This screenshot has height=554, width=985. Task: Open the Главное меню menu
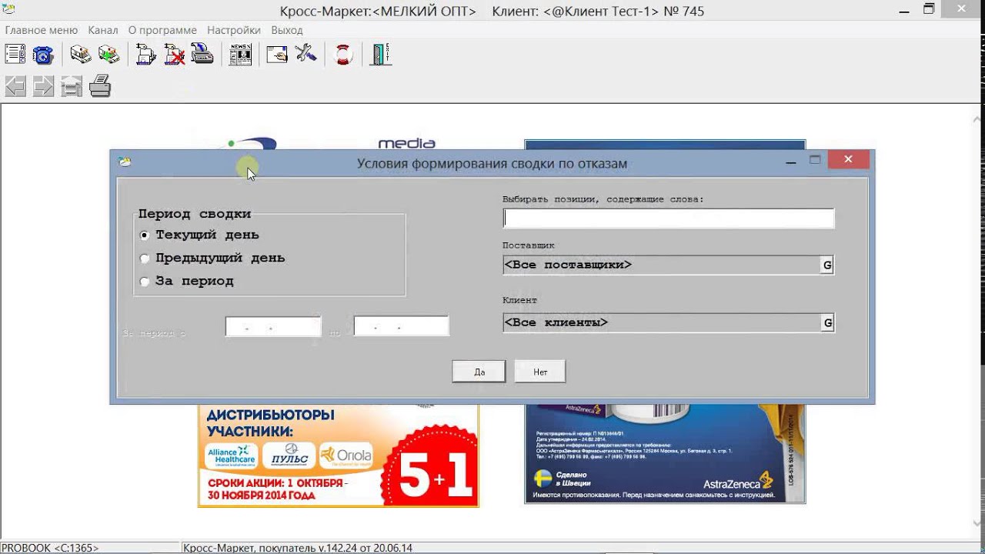click(x=42, y=30)
